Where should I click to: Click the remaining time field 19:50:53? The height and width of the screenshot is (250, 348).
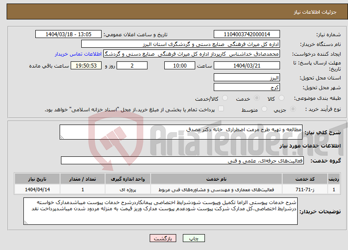coord(86,65)
